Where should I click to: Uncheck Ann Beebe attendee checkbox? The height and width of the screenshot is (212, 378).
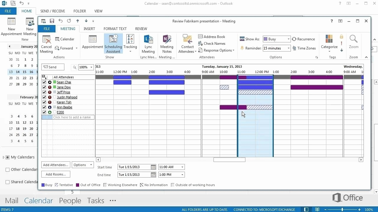[x=44, y=107]
